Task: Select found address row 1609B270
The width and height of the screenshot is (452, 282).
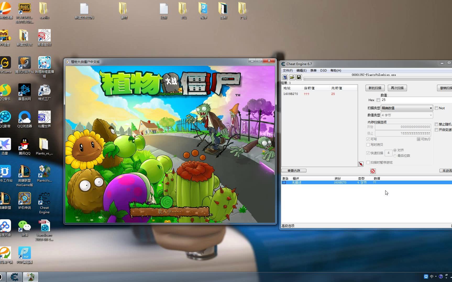Action: pyautogui.click(x=319, y=94)
